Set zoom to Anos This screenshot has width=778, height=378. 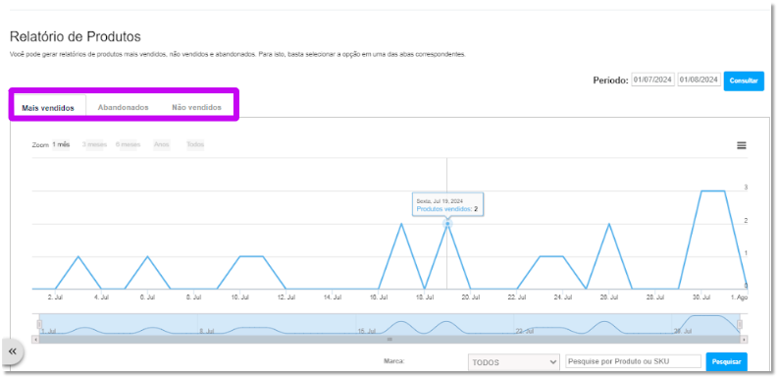tap(161, 144)
